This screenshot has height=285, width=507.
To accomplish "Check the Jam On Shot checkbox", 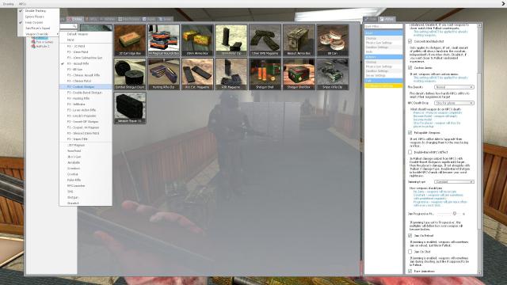I will 410,252.
